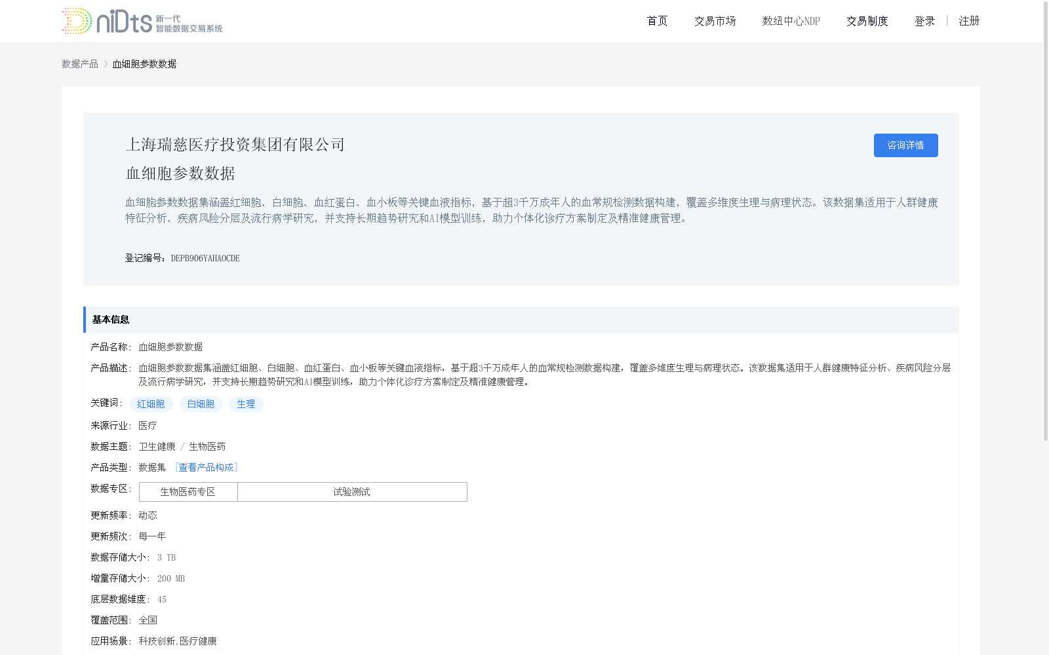Click the 3 TB storage size value
Image resolution: width=1049 pixels, height=655 pixels.
click(x=167, y=557)
